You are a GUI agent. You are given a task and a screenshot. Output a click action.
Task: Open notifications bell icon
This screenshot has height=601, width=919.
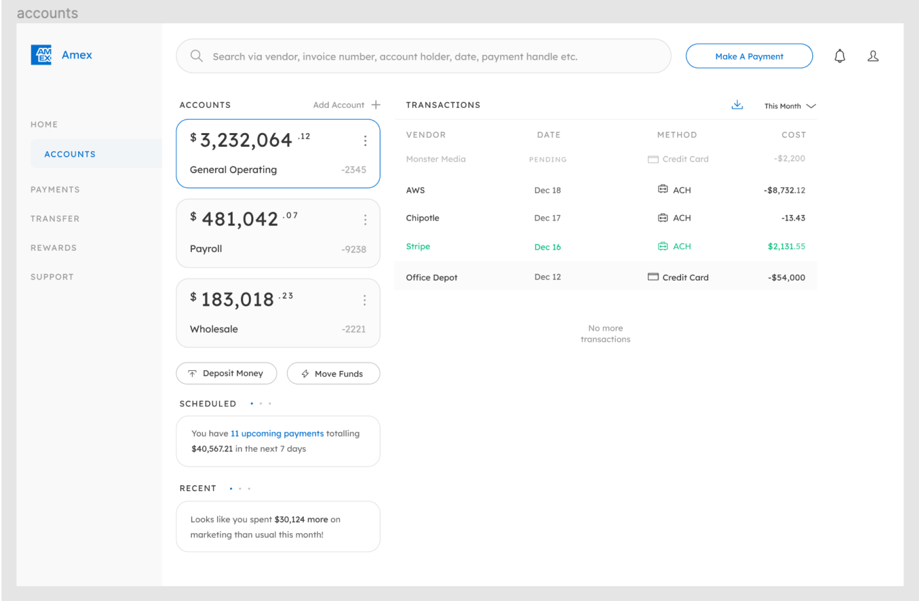[840, 56]
